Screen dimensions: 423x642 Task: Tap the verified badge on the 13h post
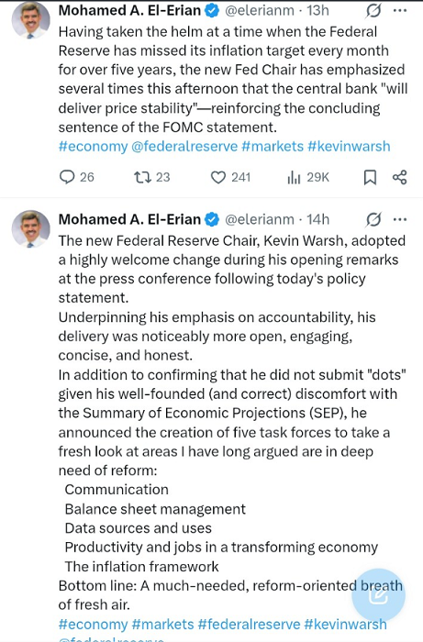point(212,11)
